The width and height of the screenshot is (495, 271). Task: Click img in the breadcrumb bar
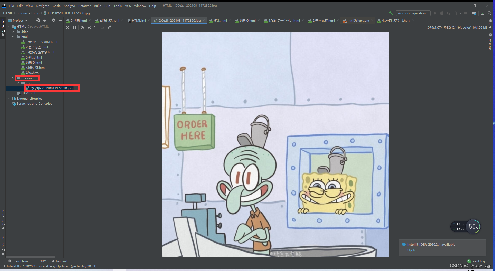pos(37,13)
